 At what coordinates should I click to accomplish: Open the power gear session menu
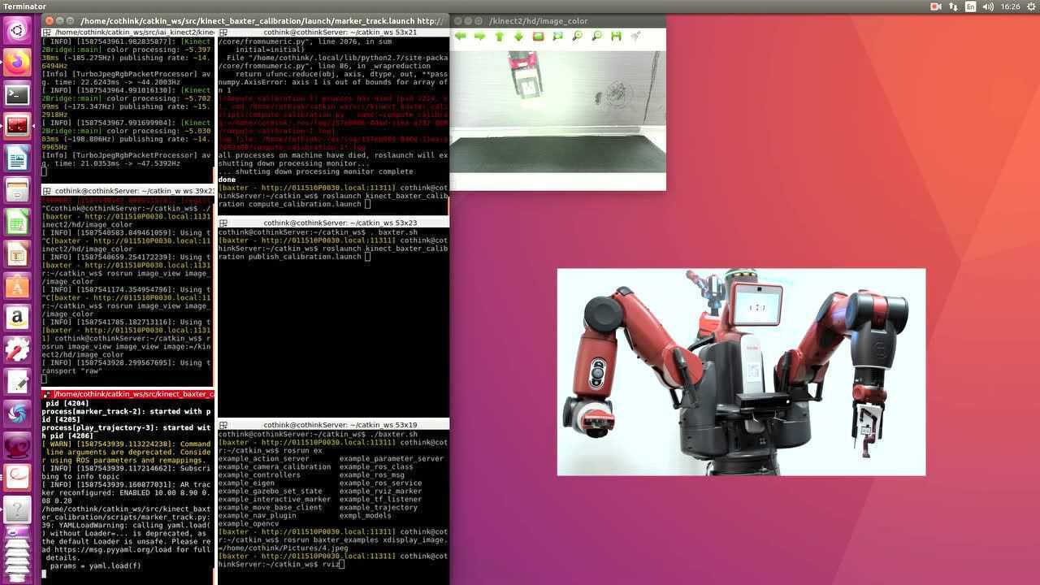(x=1029, y=6)
